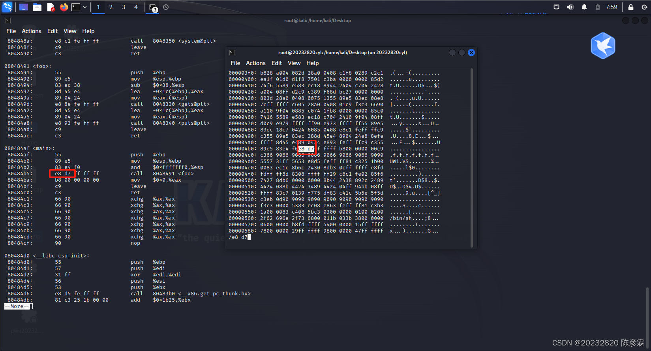This screenshot has width=651, height=351.
Task: Open File menu in main terminal
Action: [x=11, y=31]
